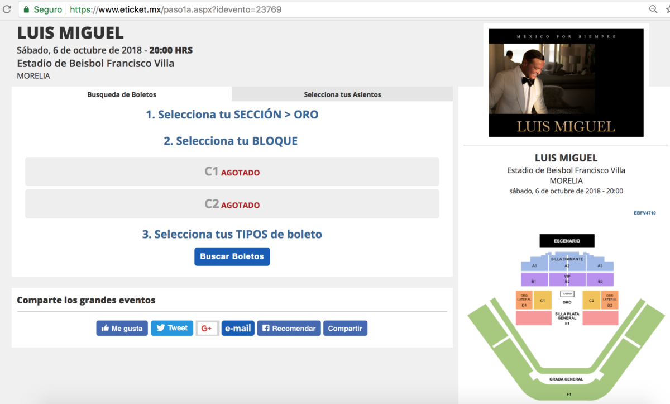Choose VIP section B1 on the map
This screenshot has height=404, width=670.
pos(534,280)
